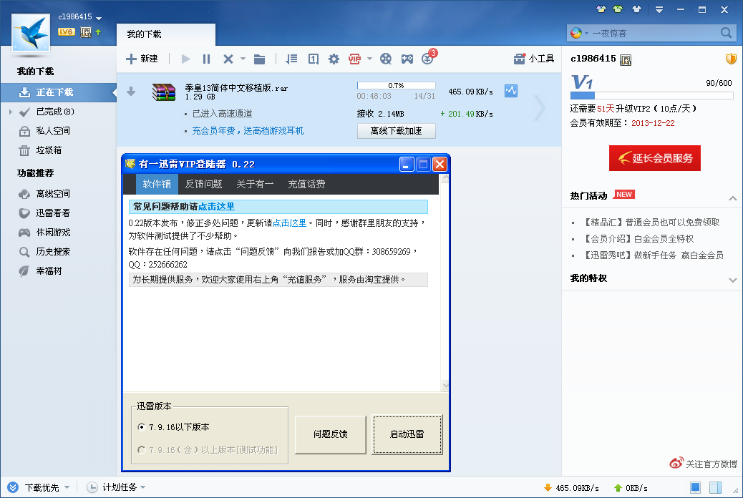Viewport: 743px width, 498px height.
Task: Open settings via the gear icon
Action: click(x=334, y=59)
